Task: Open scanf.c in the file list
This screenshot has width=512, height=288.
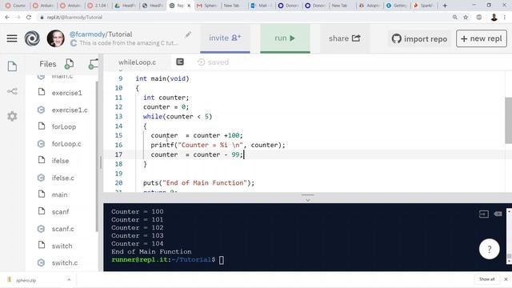Action: (62, 229)
